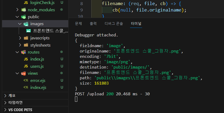Viewport: 224px width, 113px height.
Task: Collapse the public folder chevron
Action: 17,17
